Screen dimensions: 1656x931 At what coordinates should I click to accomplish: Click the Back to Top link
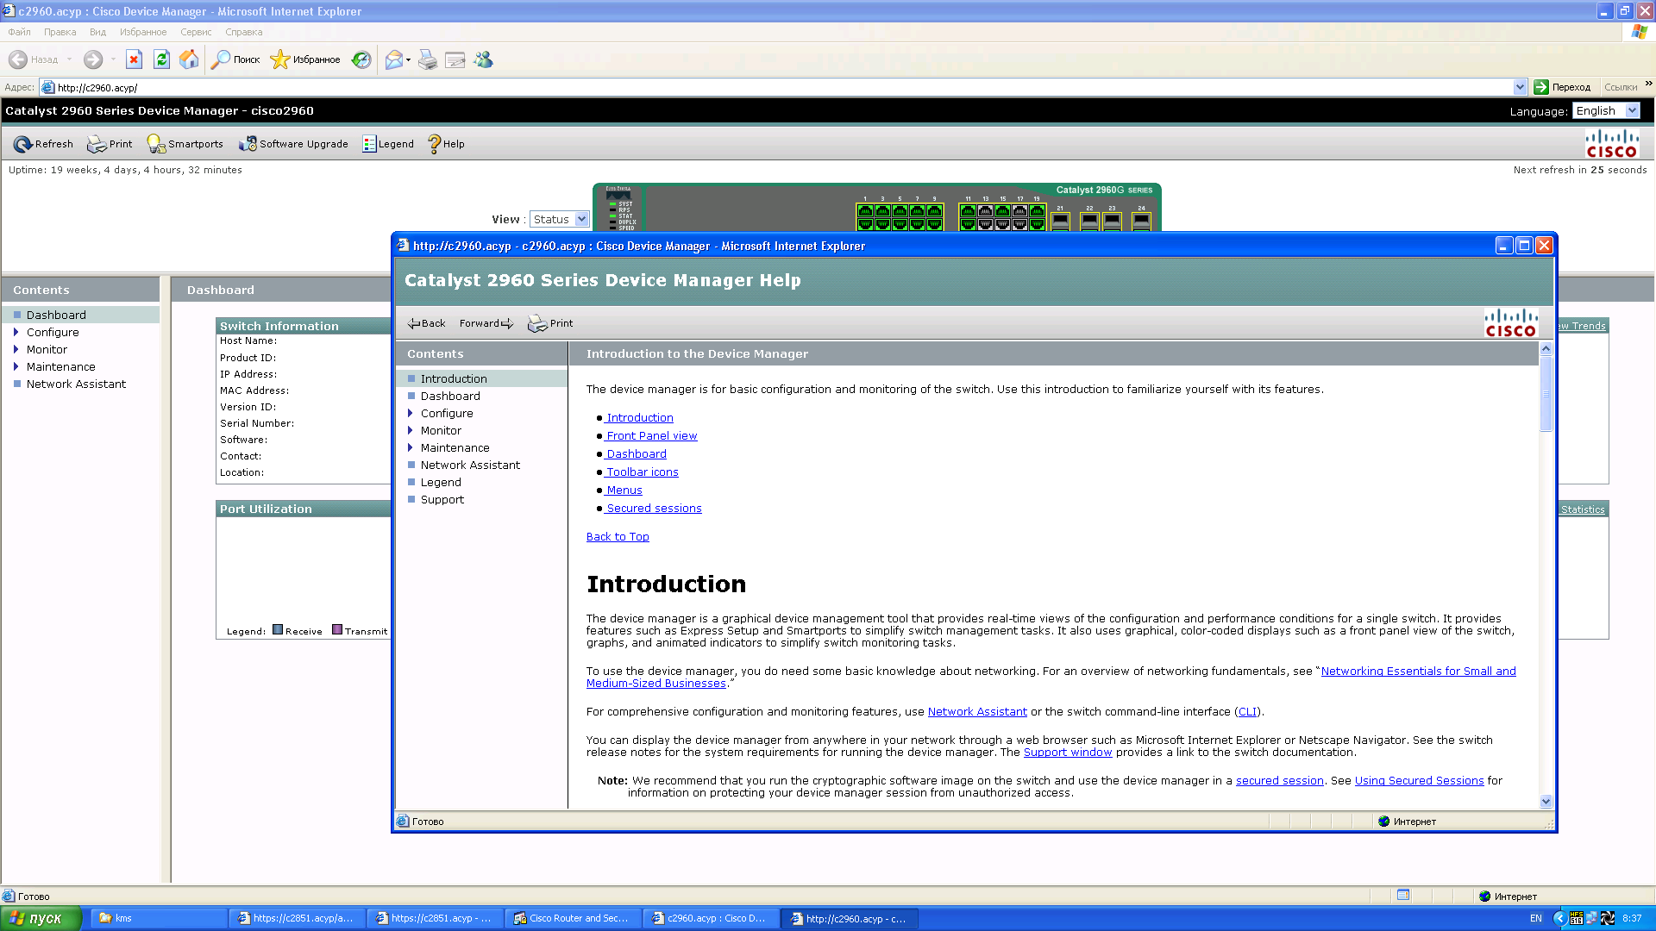pos(618,537)
